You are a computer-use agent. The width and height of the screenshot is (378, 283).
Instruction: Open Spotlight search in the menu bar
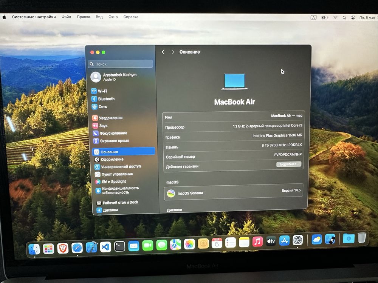pos(344,18)
